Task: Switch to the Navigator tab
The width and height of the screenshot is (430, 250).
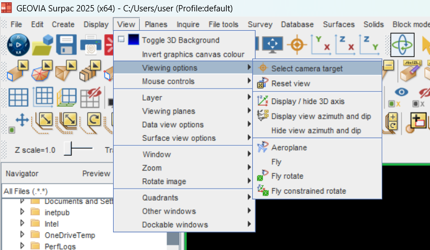Action: [22, 173]
